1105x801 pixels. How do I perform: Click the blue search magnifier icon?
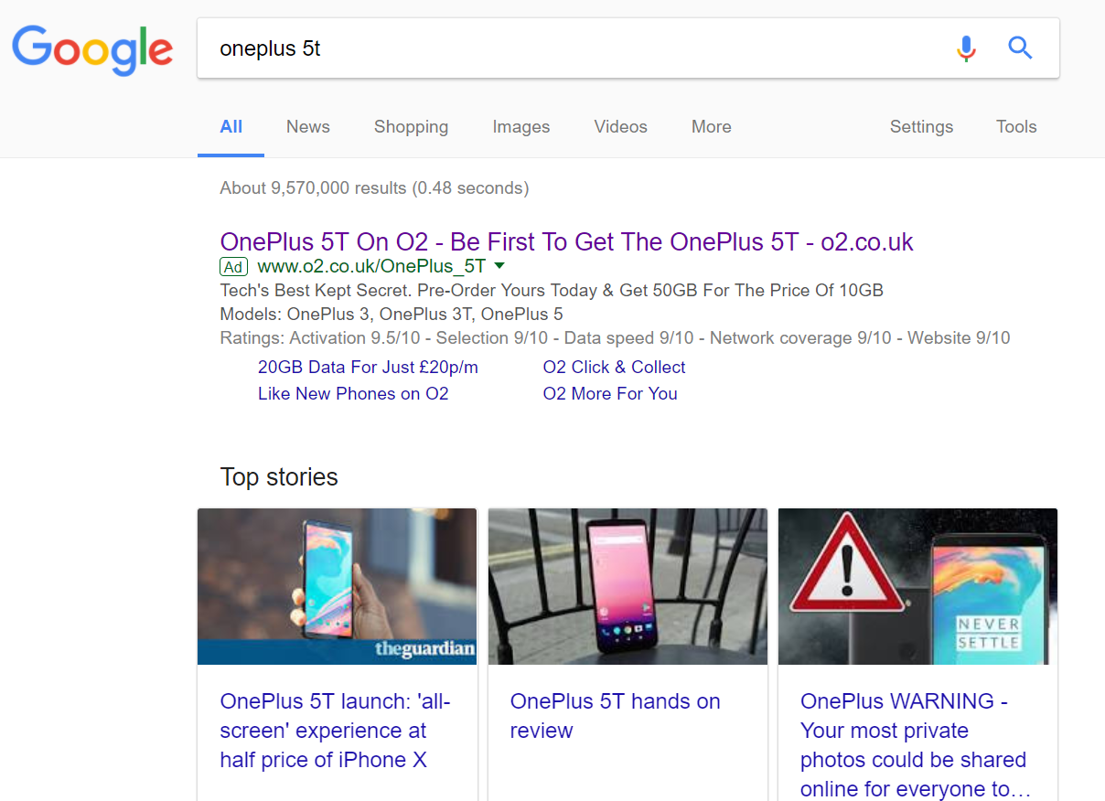pyautogui.click(x=1020, y=48)
